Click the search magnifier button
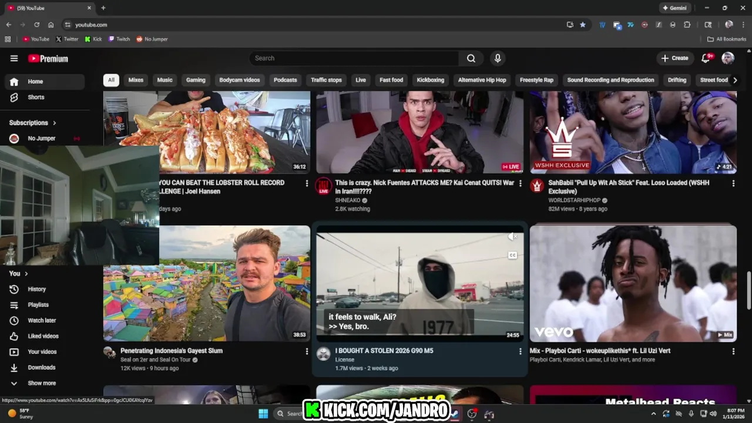This screenshot has height=423, width=752. click(x=471, y=58)
